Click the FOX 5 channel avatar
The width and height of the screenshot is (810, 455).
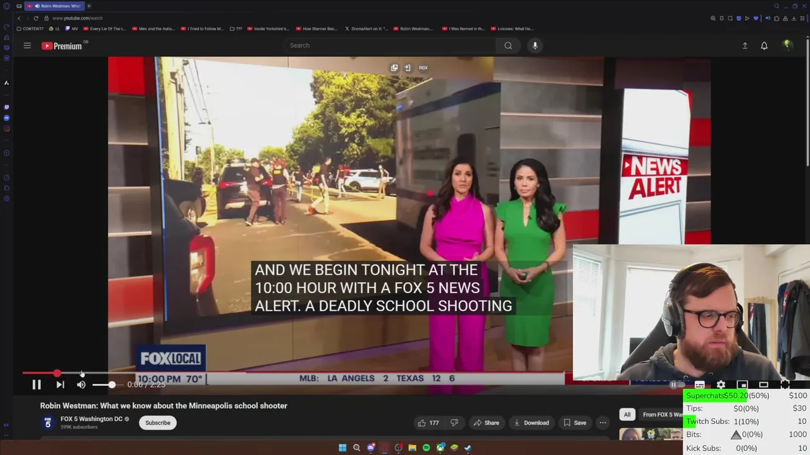tap(47, 422)
